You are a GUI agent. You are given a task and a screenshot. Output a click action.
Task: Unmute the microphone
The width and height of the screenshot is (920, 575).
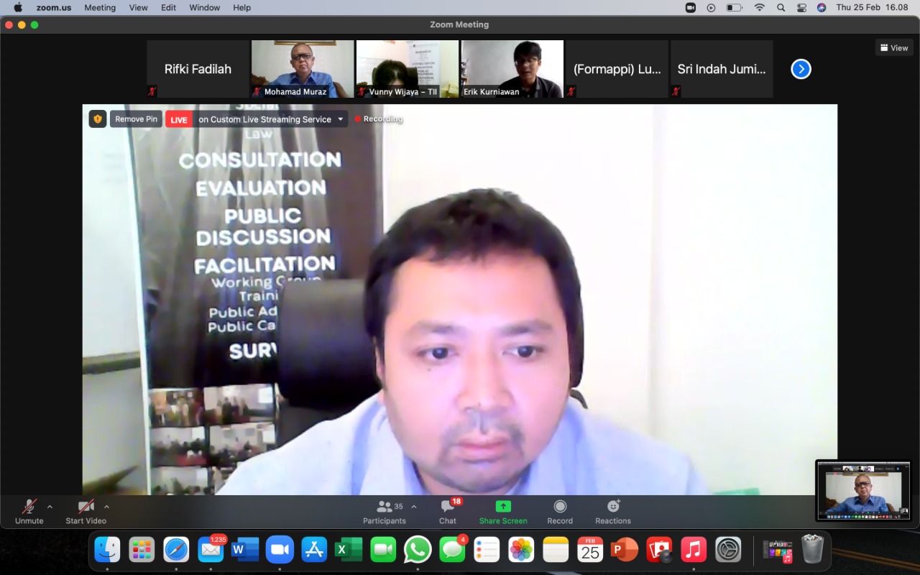(29, 511)
